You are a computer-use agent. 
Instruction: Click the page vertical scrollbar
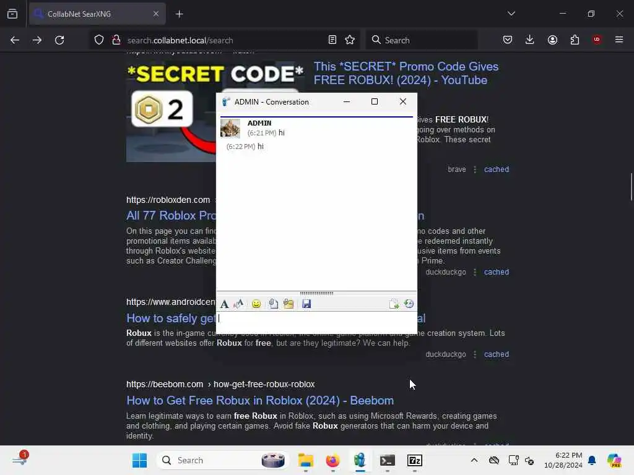pyautogui.click(x=632, y=187)
